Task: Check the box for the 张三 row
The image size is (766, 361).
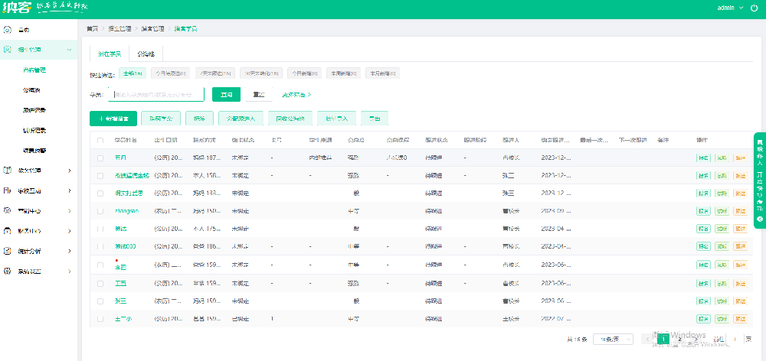Action: (x=100, y=301)
